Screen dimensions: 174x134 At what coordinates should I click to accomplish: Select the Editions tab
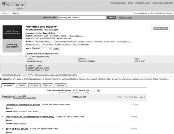coord(48,85)
